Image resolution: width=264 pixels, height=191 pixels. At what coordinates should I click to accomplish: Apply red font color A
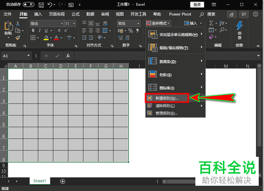pos(56,38)
